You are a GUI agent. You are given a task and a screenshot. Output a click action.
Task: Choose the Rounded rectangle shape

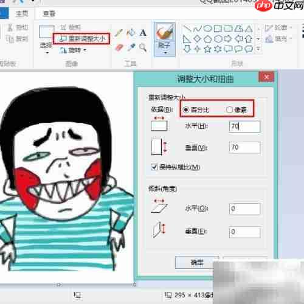point(228,29)
